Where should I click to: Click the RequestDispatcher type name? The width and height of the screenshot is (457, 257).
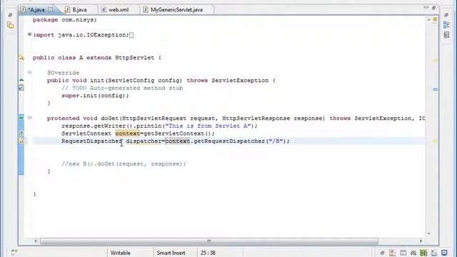92,141
